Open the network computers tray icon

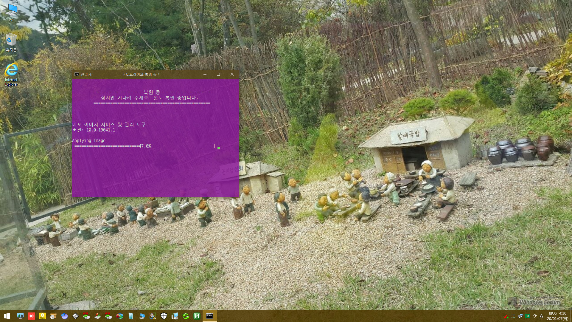[x=520, y=316]
